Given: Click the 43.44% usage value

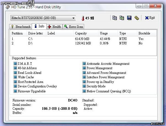Looking at the screenshot, I should (x=105, y=39).
